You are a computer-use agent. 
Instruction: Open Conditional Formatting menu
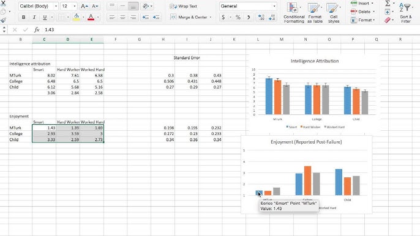coord(294,12)
